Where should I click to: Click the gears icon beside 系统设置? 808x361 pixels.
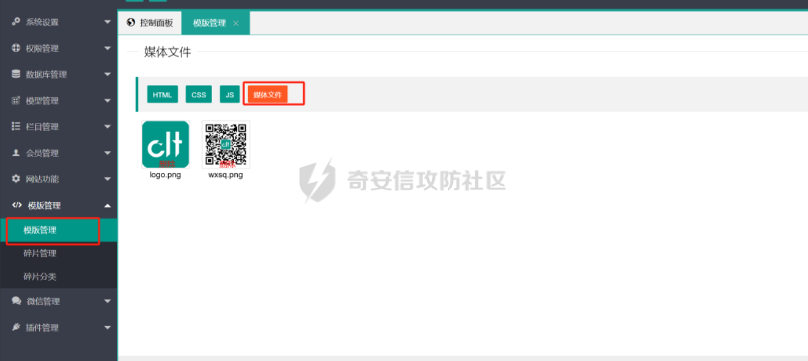16,22
